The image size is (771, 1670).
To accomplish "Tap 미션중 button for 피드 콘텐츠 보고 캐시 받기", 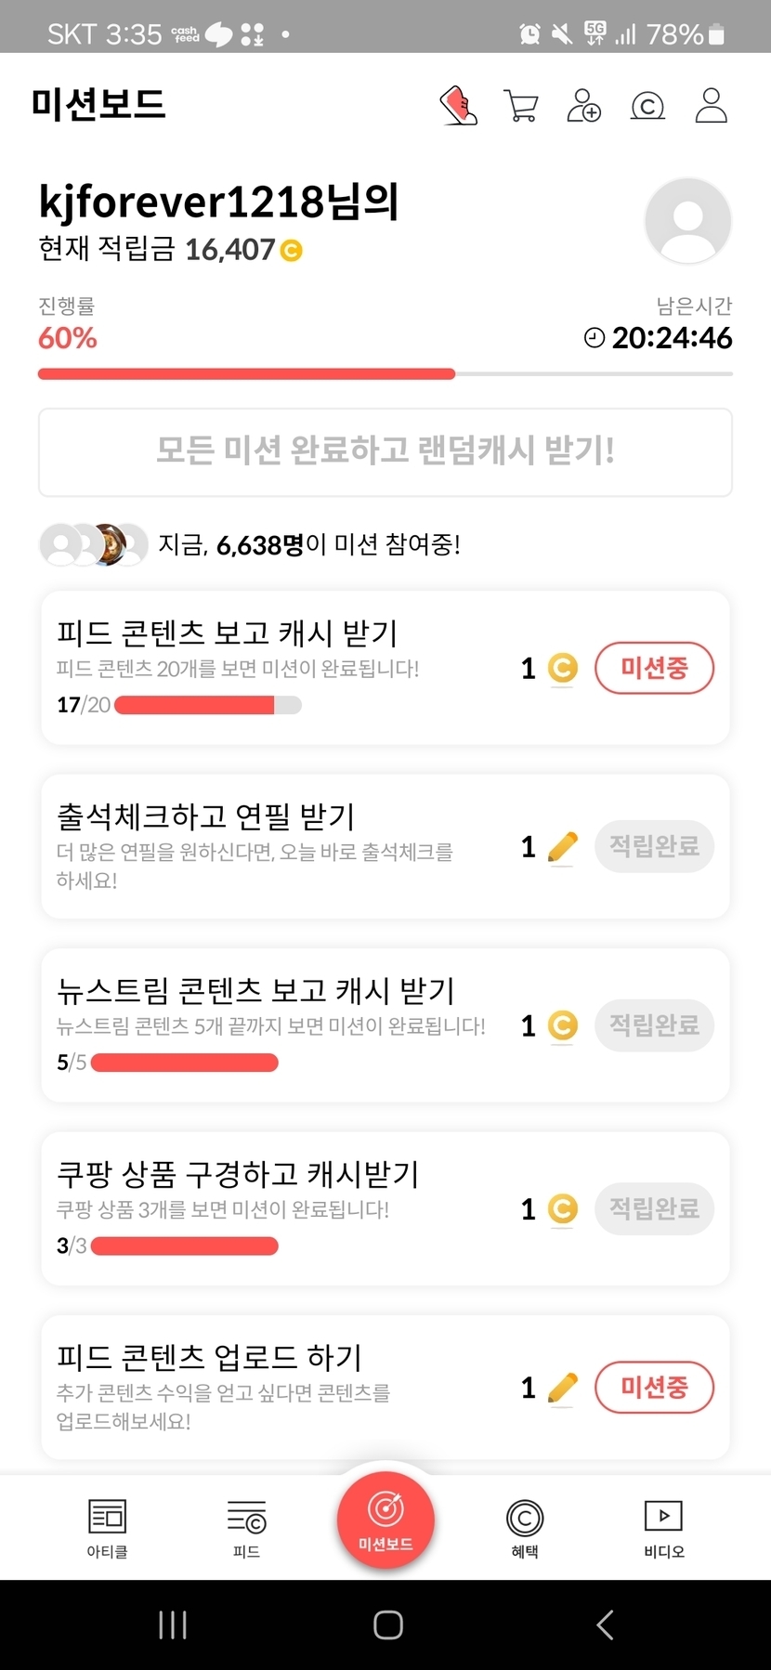I will pyautogui.click(x=654, y=668).
